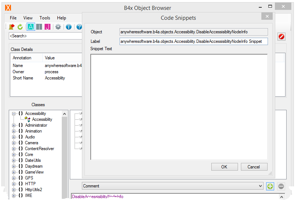Select the Accessiblity child tree item

pyautogui.click(x=42, y=119)
